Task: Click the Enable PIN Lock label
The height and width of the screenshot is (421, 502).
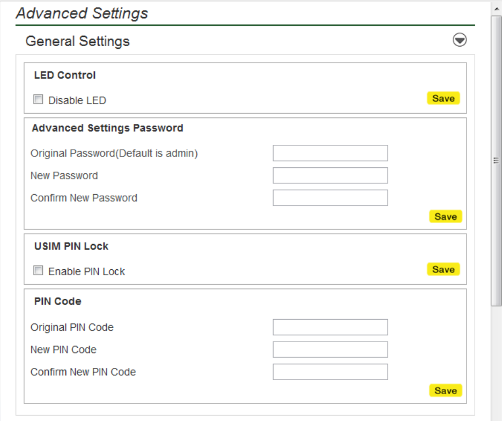Action: point(86,272)
